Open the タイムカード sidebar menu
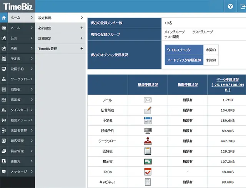 (21, 110)
